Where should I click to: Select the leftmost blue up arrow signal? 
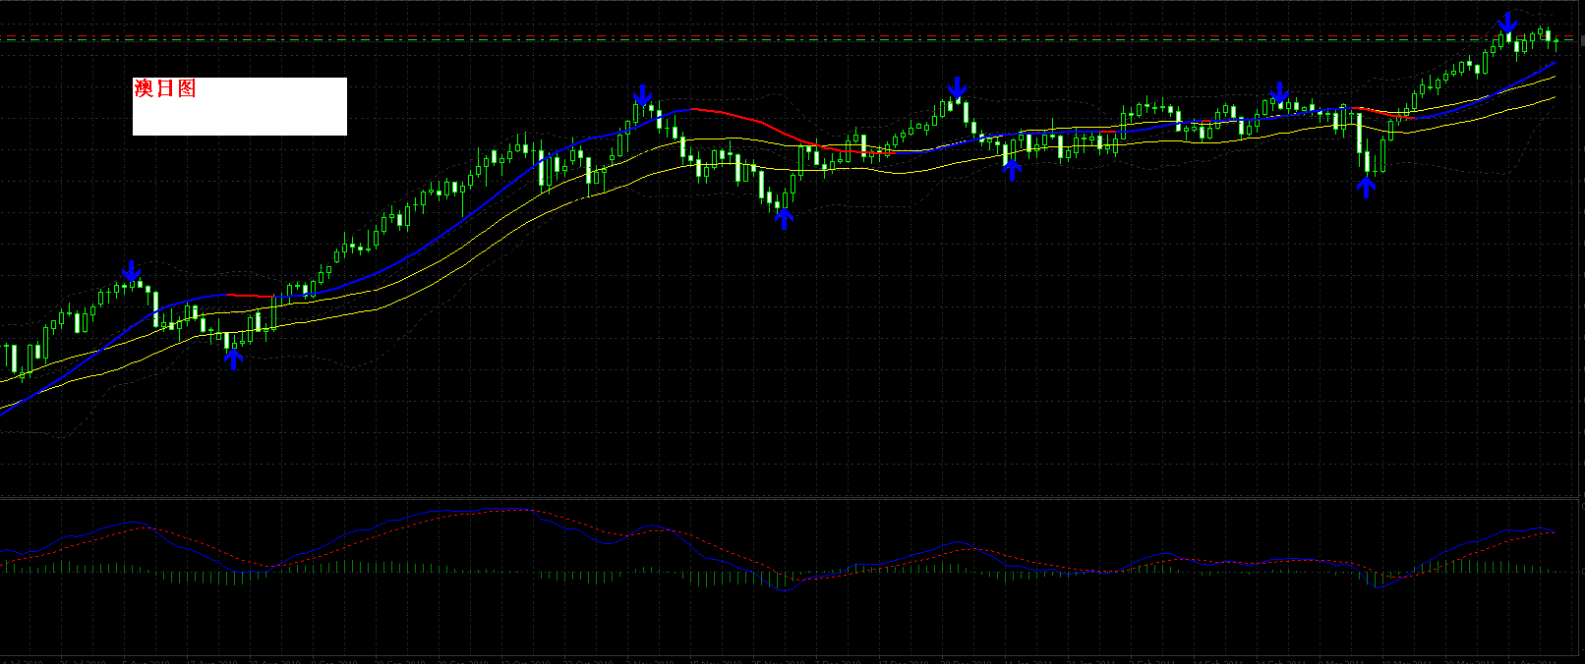pyautogui.click(x=233, y=359)
